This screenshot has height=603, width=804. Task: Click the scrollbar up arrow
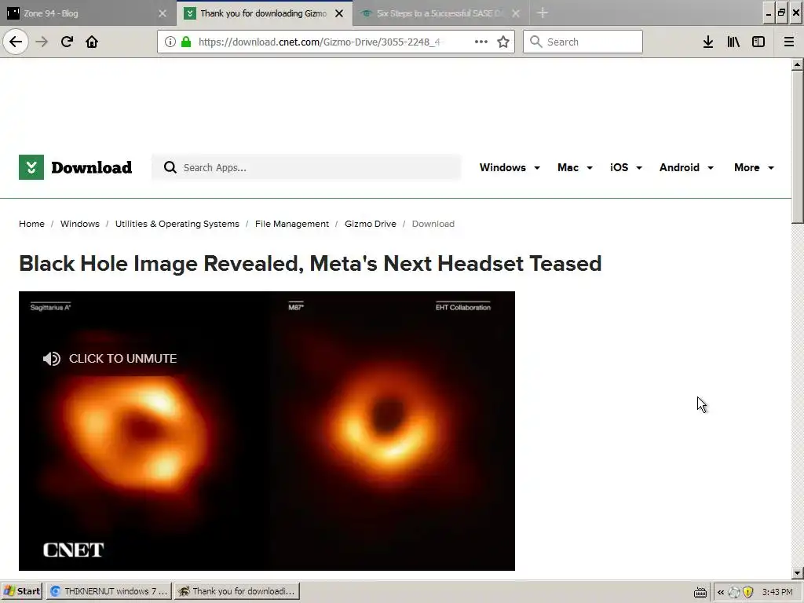click(797, 65)
